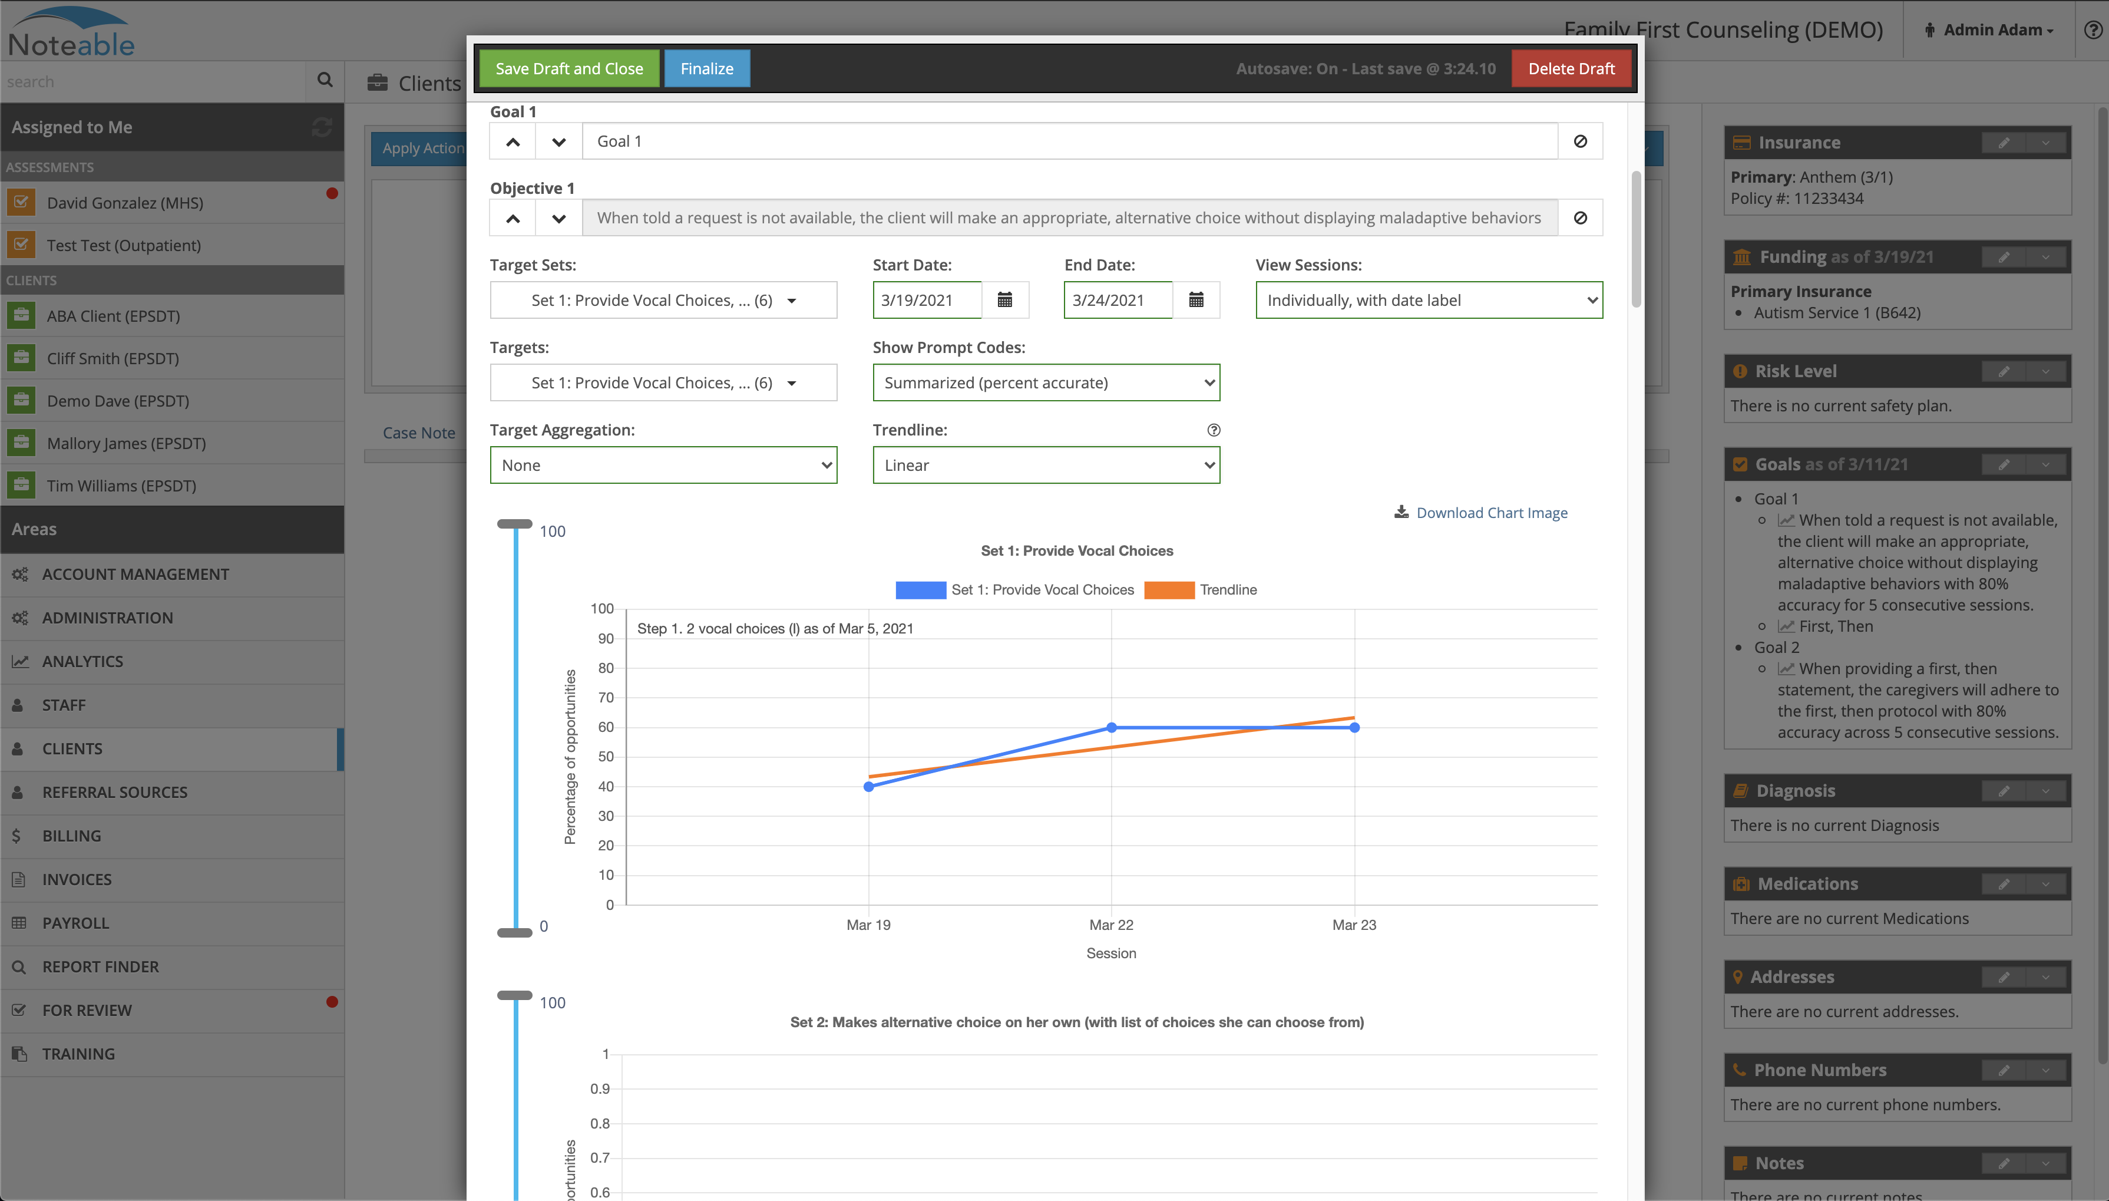Move Objective 1 down with arrow
This screenshot has height=1201, width=2109.
point(558,219)
